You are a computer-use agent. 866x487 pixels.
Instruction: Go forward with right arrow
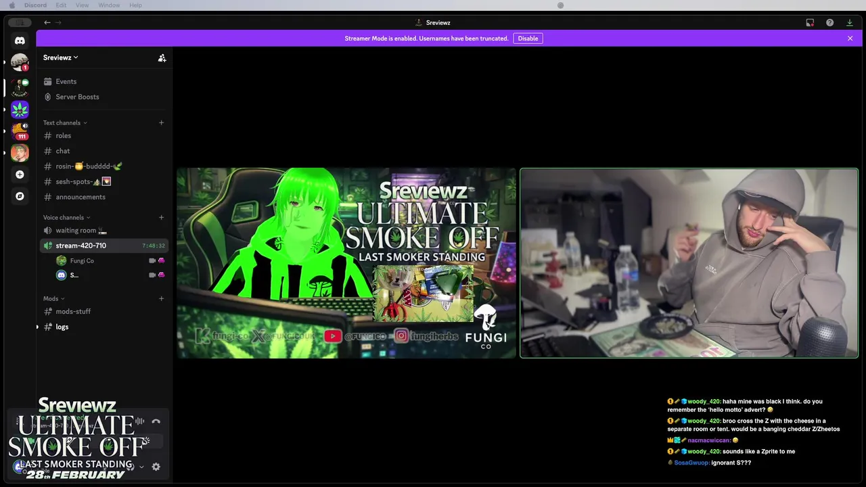tap(58, 22)
